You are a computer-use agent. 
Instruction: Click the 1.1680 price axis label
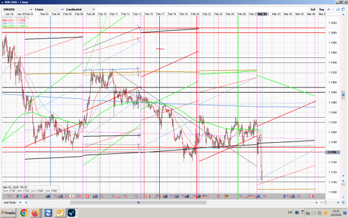click(332, 192)
